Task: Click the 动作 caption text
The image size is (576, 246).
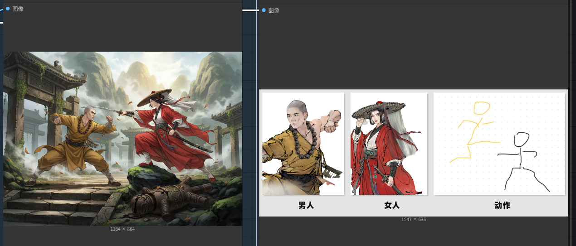Action: (x=502, y=205)
